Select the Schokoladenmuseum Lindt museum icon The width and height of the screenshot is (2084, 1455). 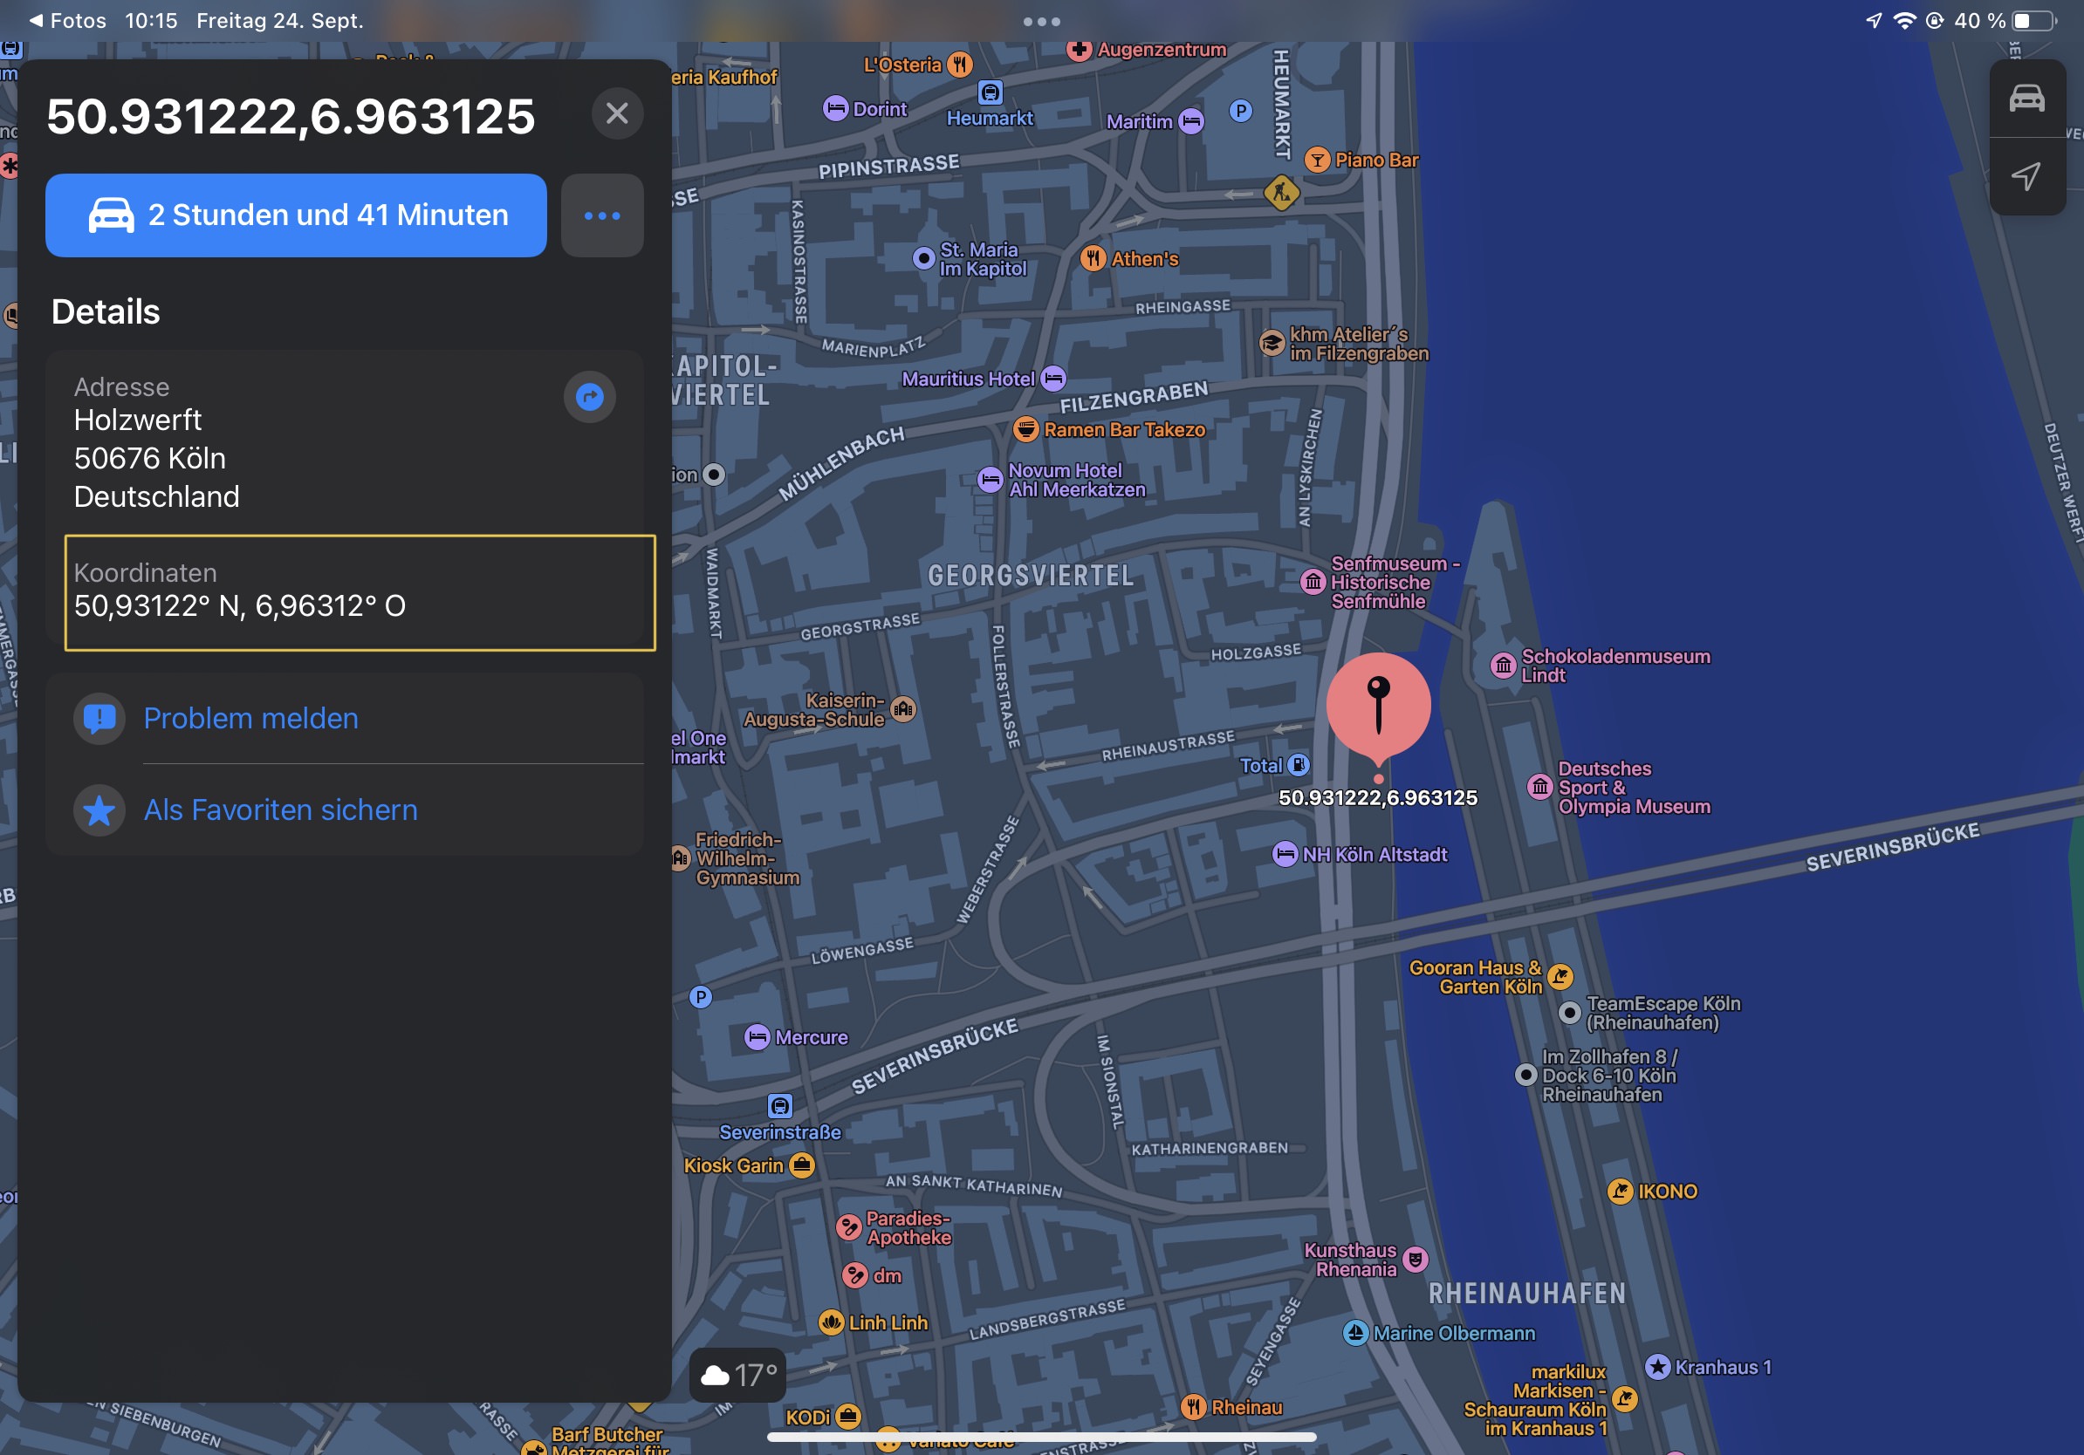pos(1503,666)
